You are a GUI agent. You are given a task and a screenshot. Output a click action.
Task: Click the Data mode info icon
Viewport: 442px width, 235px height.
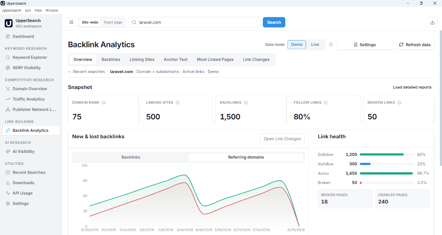(331, 44)
